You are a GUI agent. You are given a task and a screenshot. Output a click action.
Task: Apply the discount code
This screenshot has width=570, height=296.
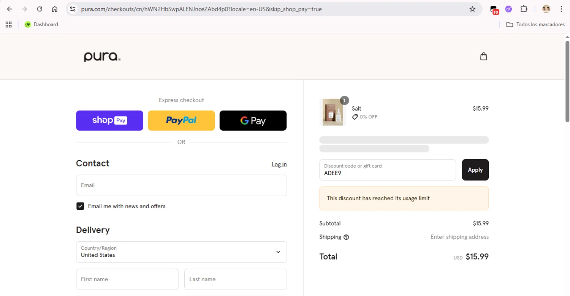tap(475, 170)
